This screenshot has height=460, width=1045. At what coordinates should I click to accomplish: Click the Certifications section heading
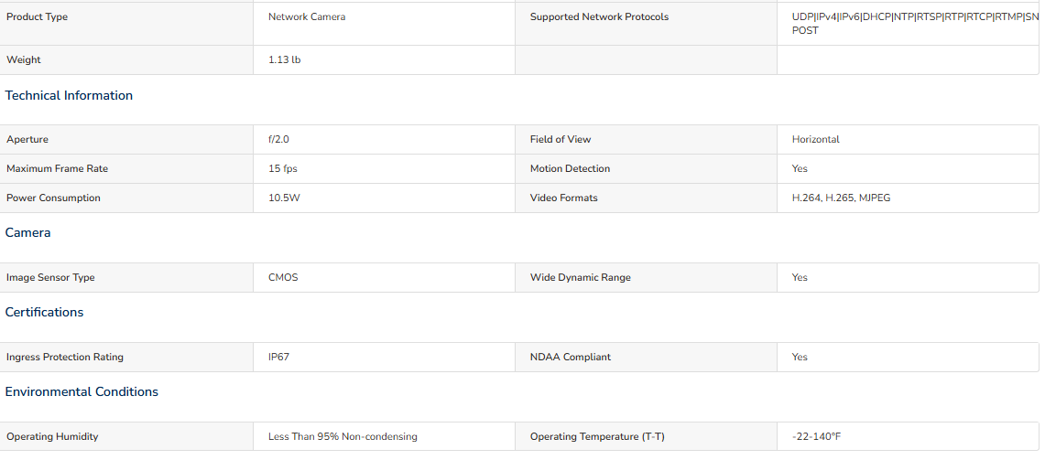pos(44,312)
